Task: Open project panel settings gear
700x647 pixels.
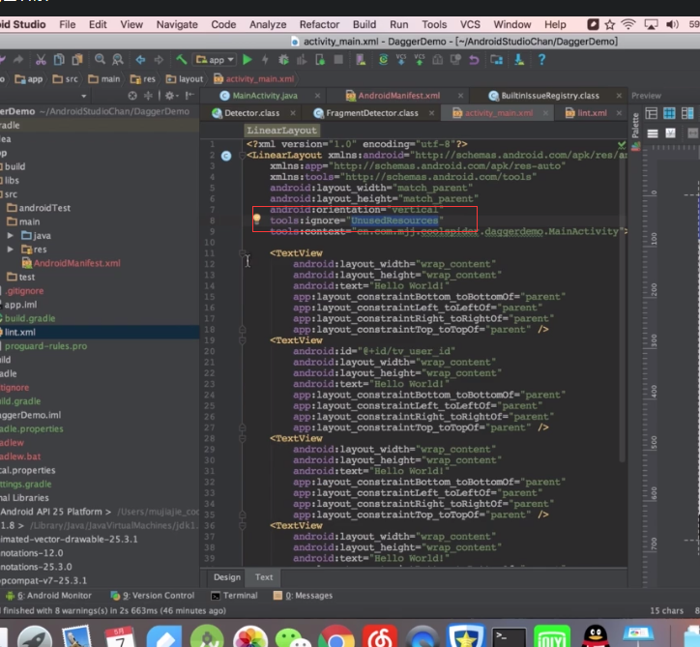Action: coord(170,96)
